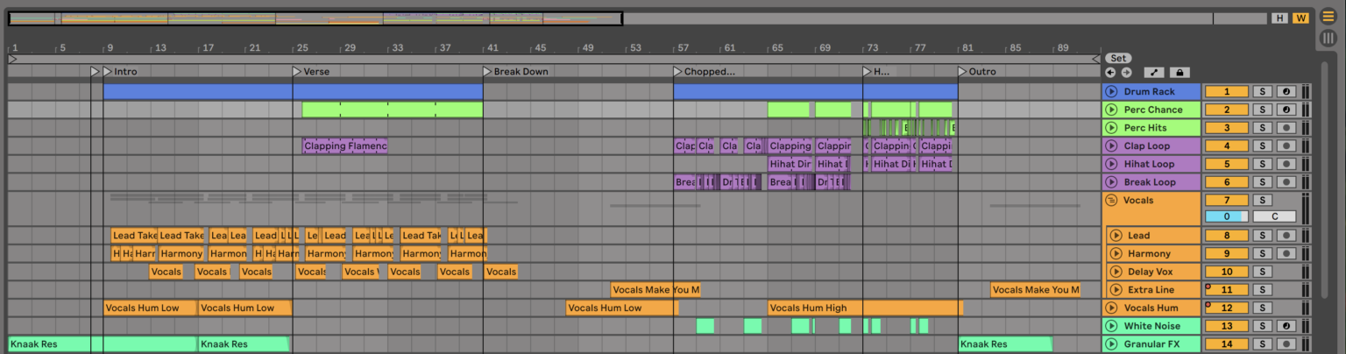Arm the Perc Hits track for recording
1346x354 pixels.
click(1285, 128)
